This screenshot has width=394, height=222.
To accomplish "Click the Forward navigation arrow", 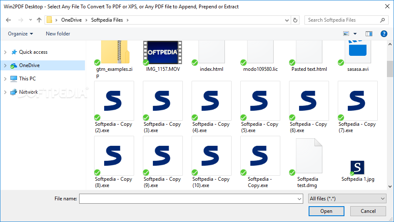I will click(20, 20).
